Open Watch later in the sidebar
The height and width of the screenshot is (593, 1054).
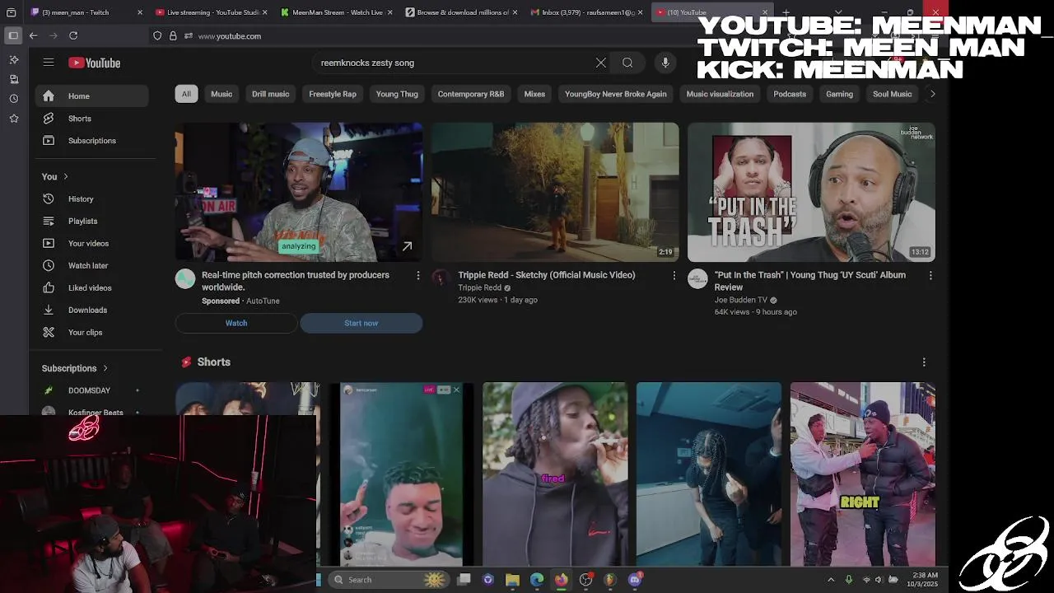pos(92,266)
